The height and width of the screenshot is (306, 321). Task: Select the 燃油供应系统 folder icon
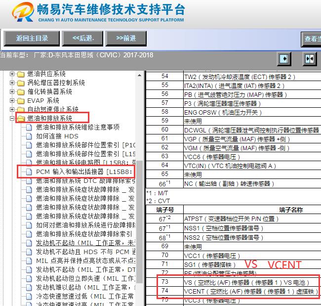(x=21, y=74)
